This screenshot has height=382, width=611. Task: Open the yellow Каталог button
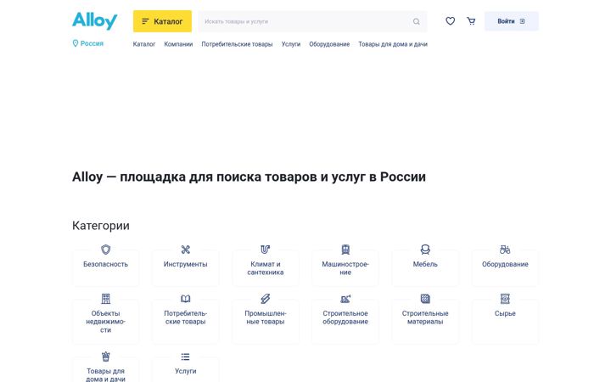point(162,21)
